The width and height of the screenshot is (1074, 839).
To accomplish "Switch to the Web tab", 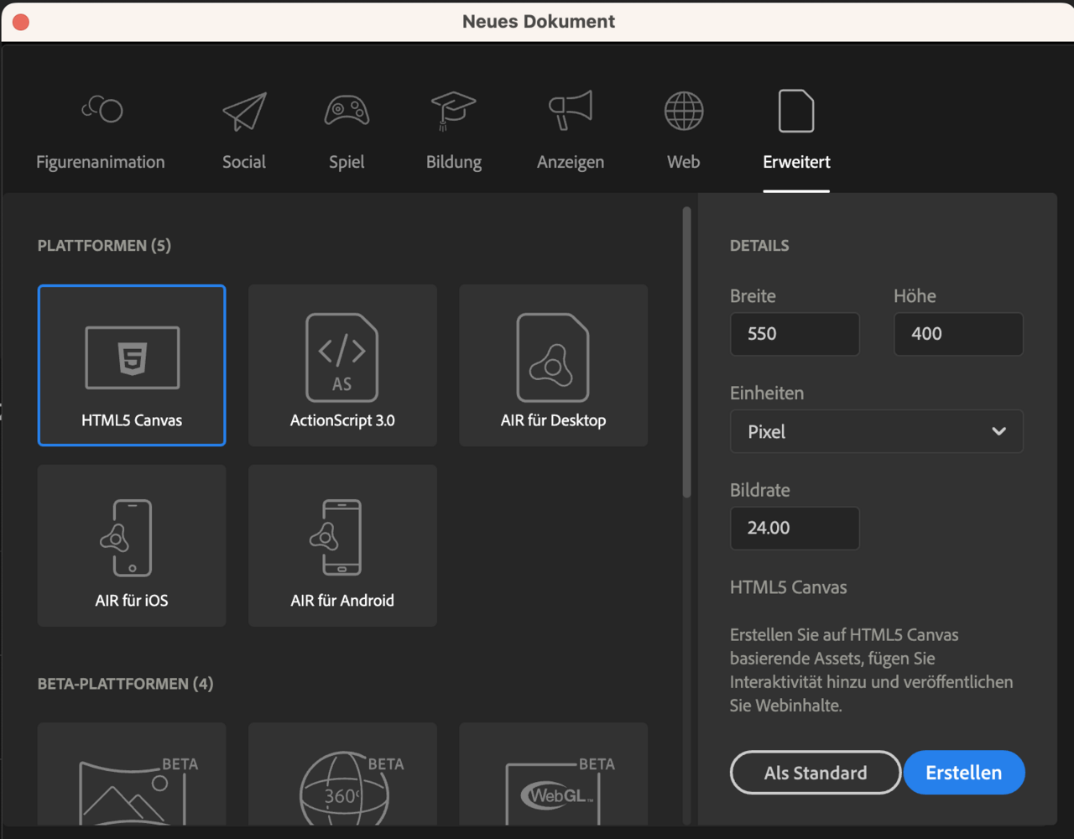I will pyautogui.click(x=684, y=130).
